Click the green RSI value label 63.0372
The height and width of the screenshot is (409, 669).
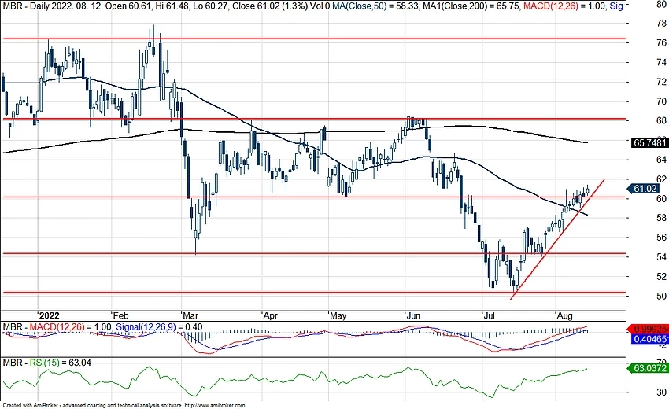[649, 367]
